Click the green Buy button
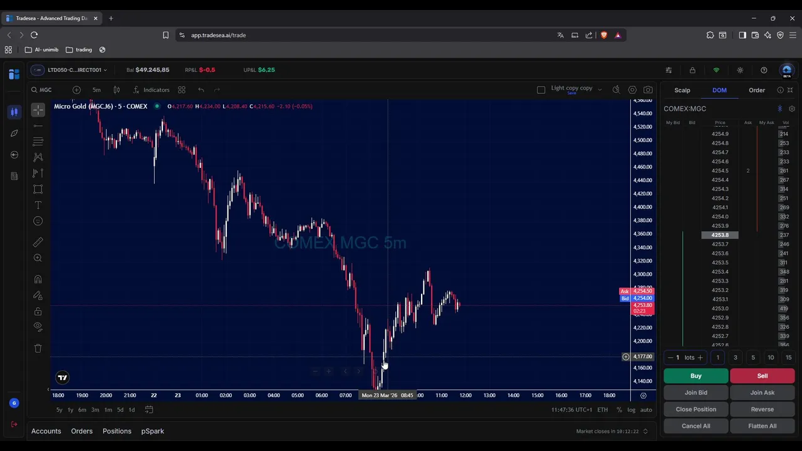Screen dimensions: 802x451 (696, 376)
